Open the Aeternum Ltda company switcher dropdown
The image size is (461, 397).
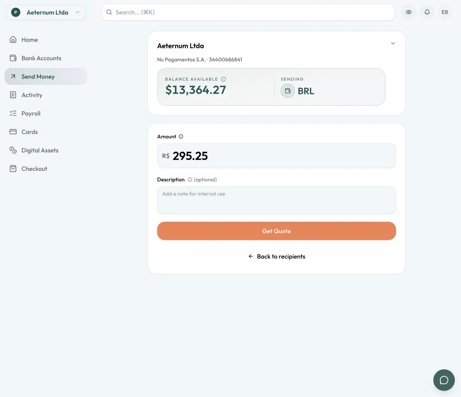click(46, 12)
